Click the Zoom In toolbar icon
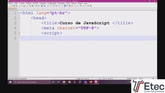 (x=48, y=6)
